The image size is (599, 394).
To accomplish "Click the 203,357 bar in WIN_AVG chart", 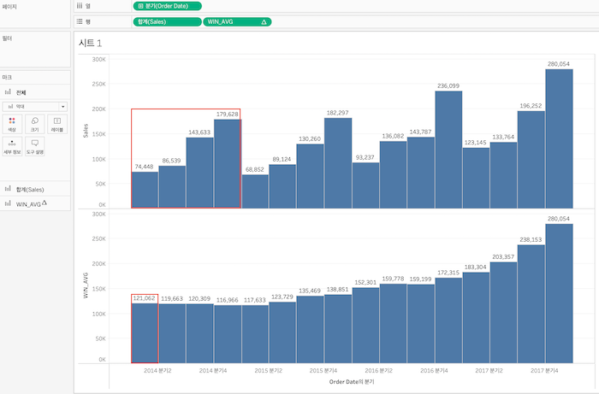I will (503, 312).
